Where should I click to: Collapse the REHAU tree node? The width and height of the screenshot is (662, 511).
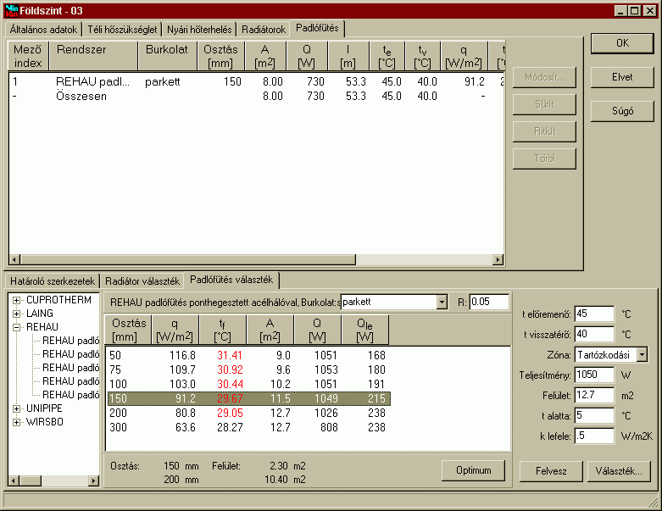[x=16, y=327]
